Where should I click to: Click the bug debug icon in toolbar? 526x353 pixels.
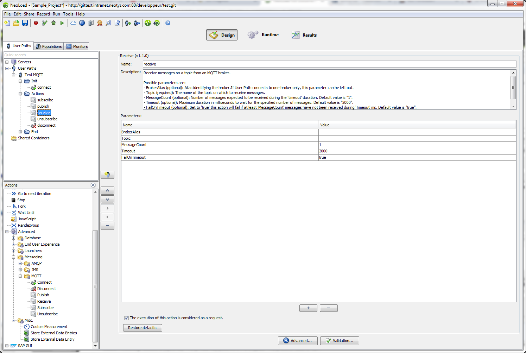pos(53,23)
